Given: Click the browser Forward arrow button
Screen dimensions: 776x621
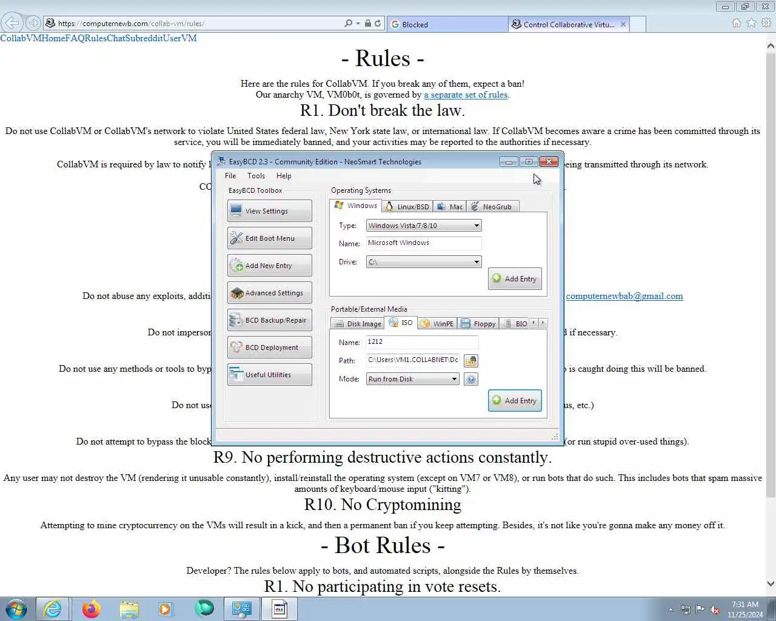Looking at the screenshot, I should [33, 23].
